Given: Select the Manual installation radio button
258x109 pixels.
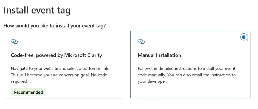Looking at the screenshot, I should [244, 37].
